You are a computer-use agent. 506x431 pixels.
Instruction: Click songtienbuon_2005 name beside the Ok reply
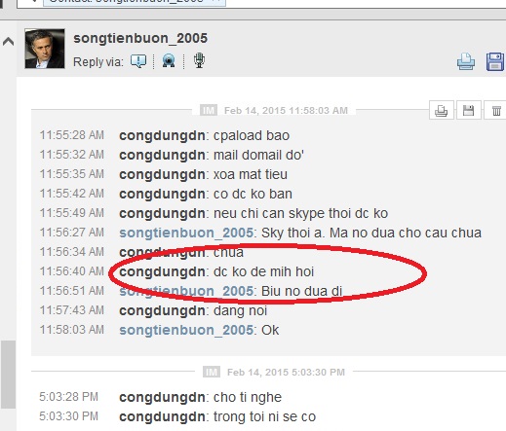(x=186, y=330)
